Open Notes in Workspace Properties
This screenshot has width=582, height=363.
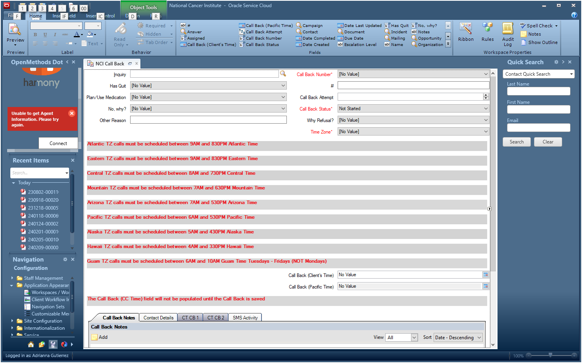click(531, 34)
